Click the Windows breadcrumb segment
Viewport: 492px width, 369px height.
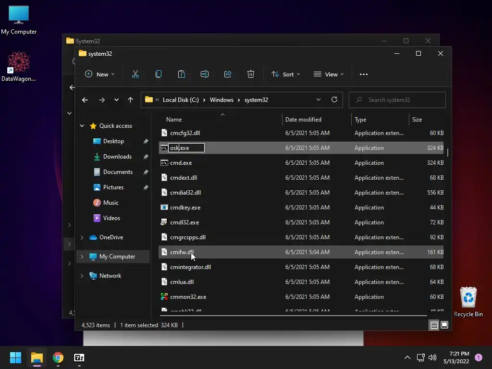[x=221, y=100]
